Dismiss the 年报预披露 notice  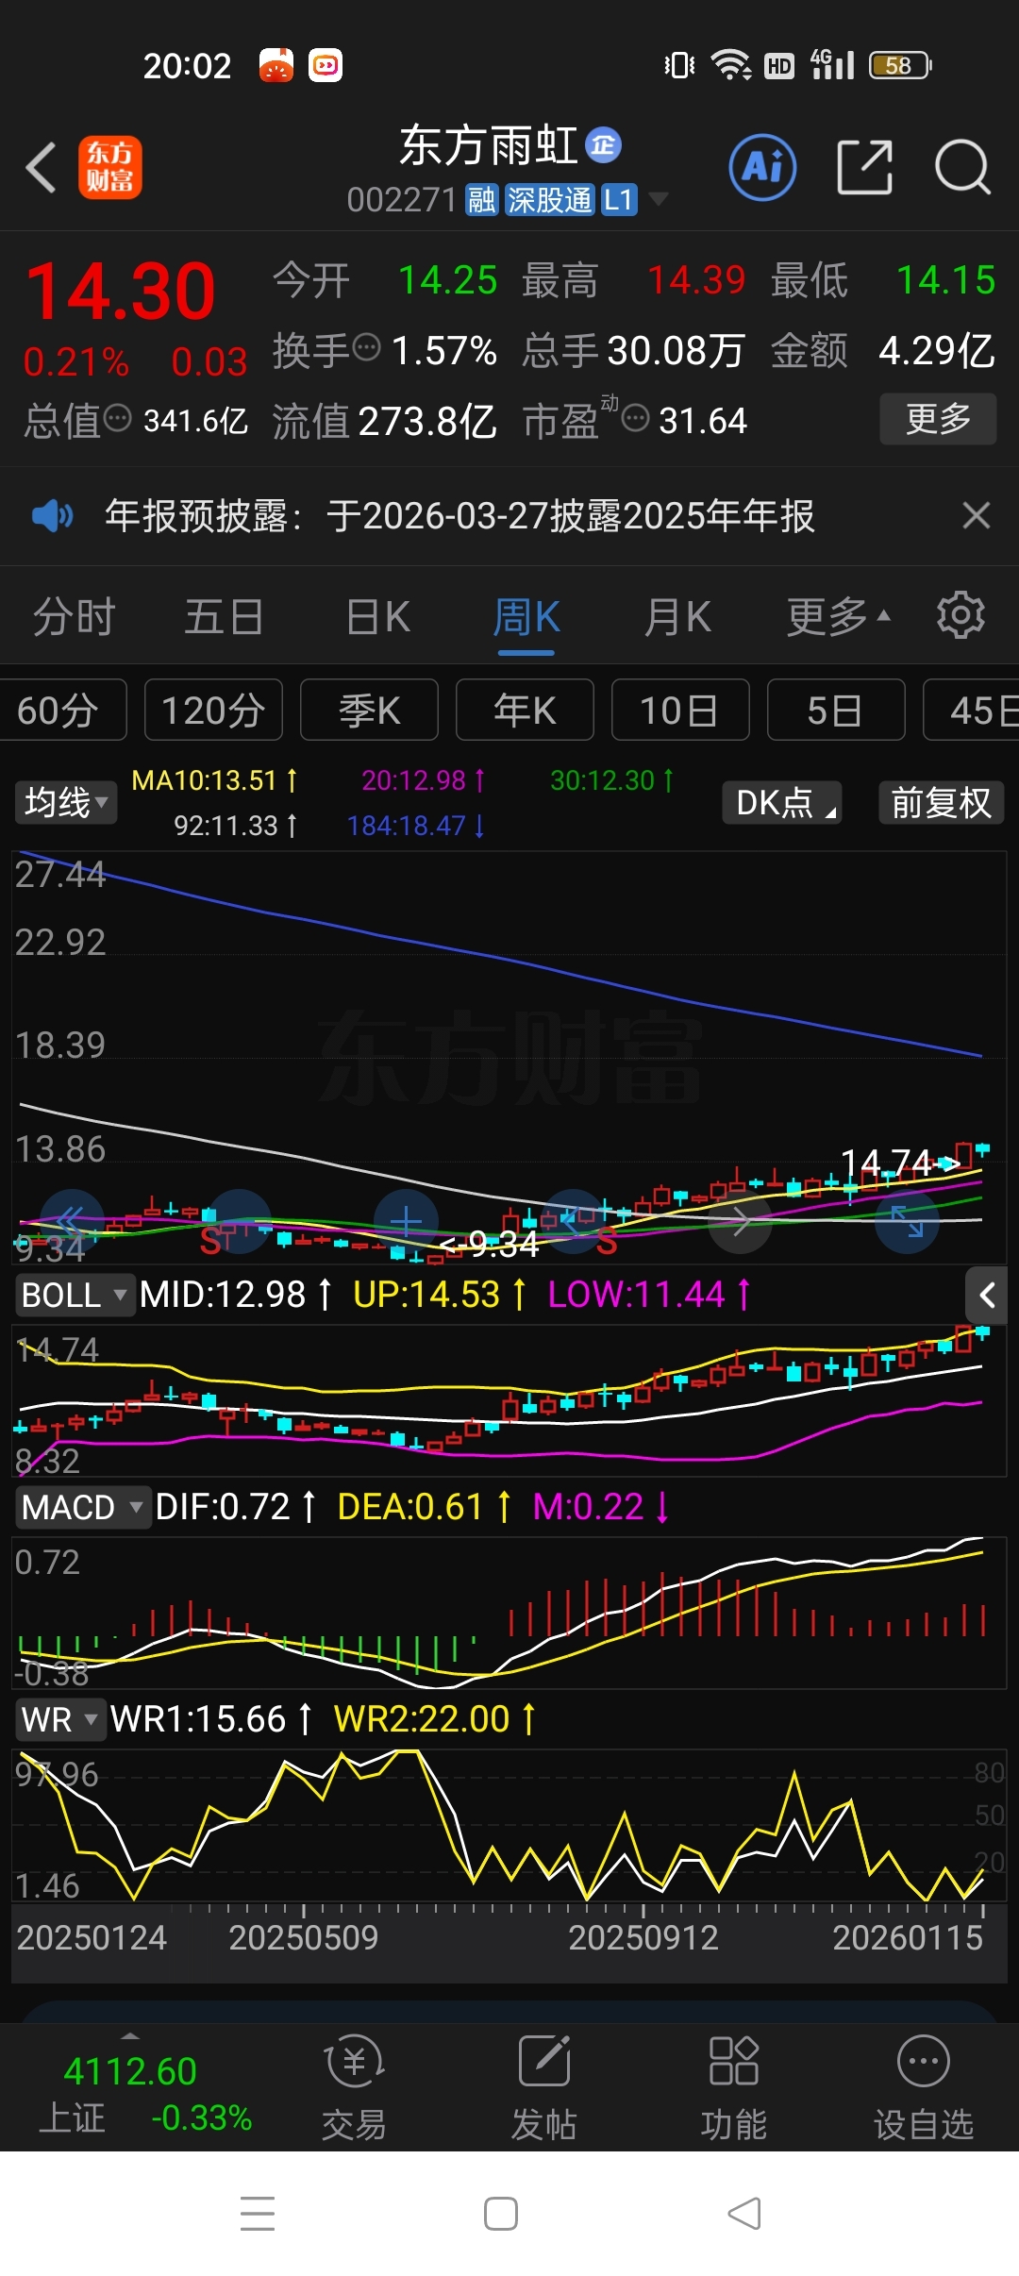coord(976,515)
